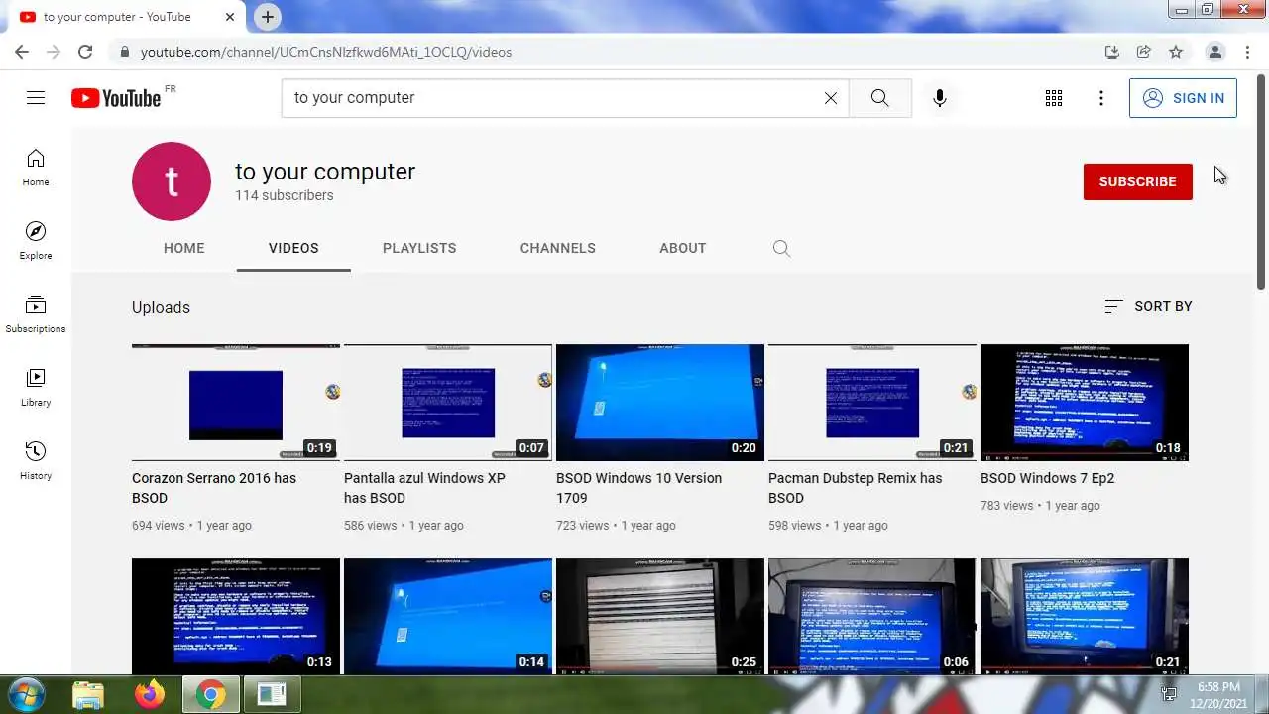Open 'BSOD Windows 7 Ep2' title
This screenshot has height=714, width=1269.
coord(1047,478)
